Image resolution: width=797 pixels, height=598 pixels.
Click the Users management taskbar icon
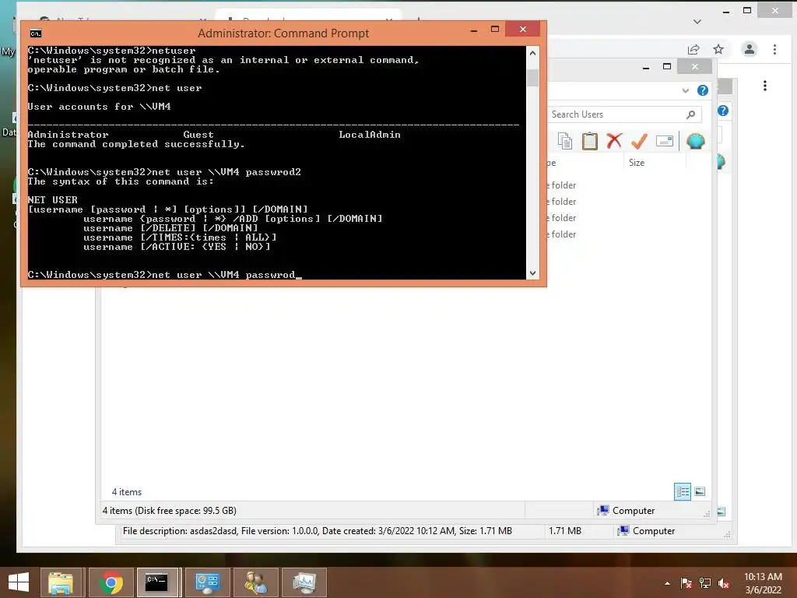click(x=255, y=582)
